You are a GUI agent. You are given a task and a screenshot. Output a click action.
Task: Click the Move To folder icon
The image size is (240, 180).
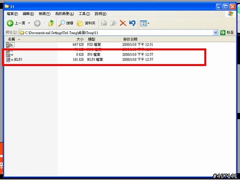[104, 23]
